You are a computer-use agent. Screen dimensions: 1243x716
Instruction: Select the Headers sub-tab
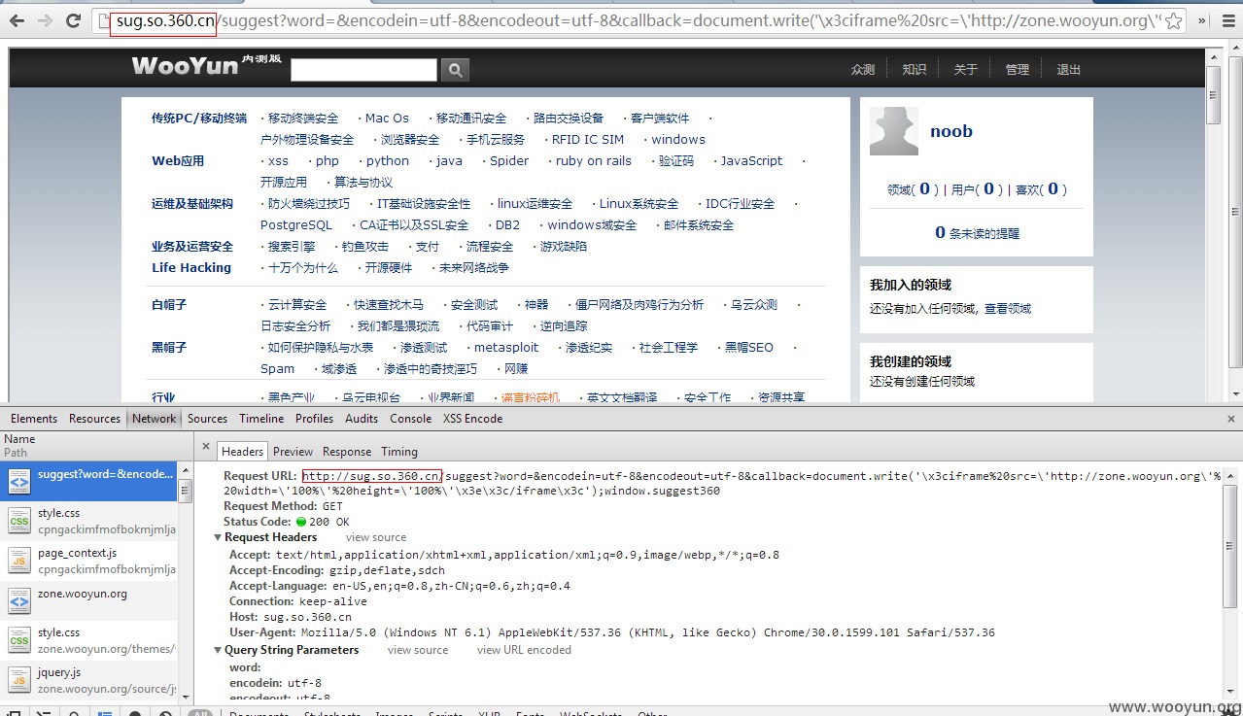(242, 452)
